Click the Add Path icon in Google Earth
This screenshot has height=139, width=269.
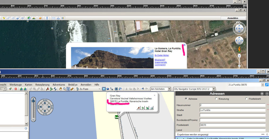[13, 18]
